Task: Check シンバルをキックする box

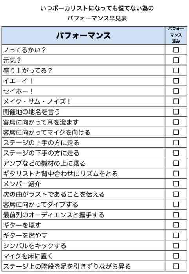Action: (176, 246)
